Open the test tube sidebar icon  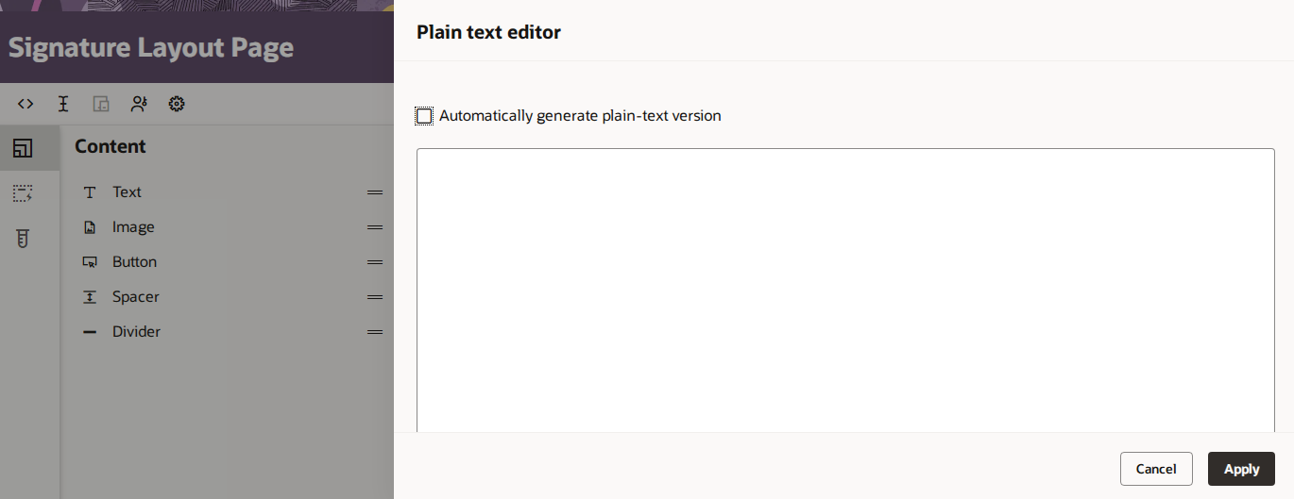tap(23, 239)
